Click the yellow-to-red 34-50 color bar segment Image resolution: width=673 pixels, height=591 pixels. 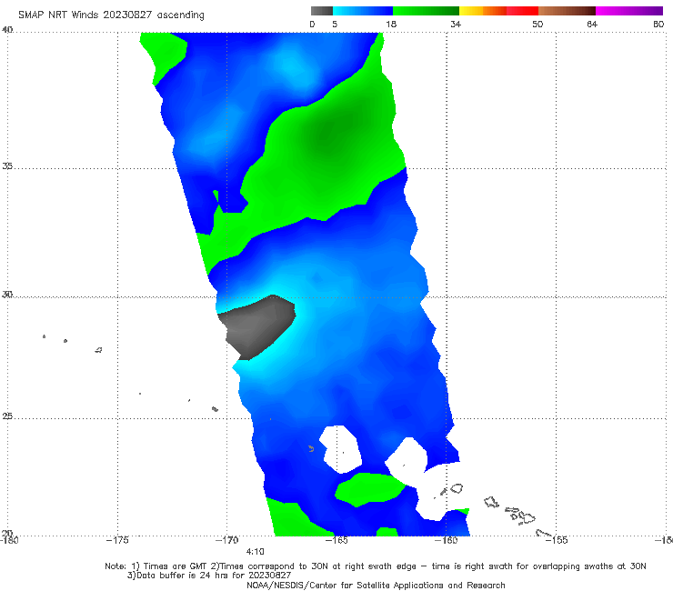tap(498, 11)
